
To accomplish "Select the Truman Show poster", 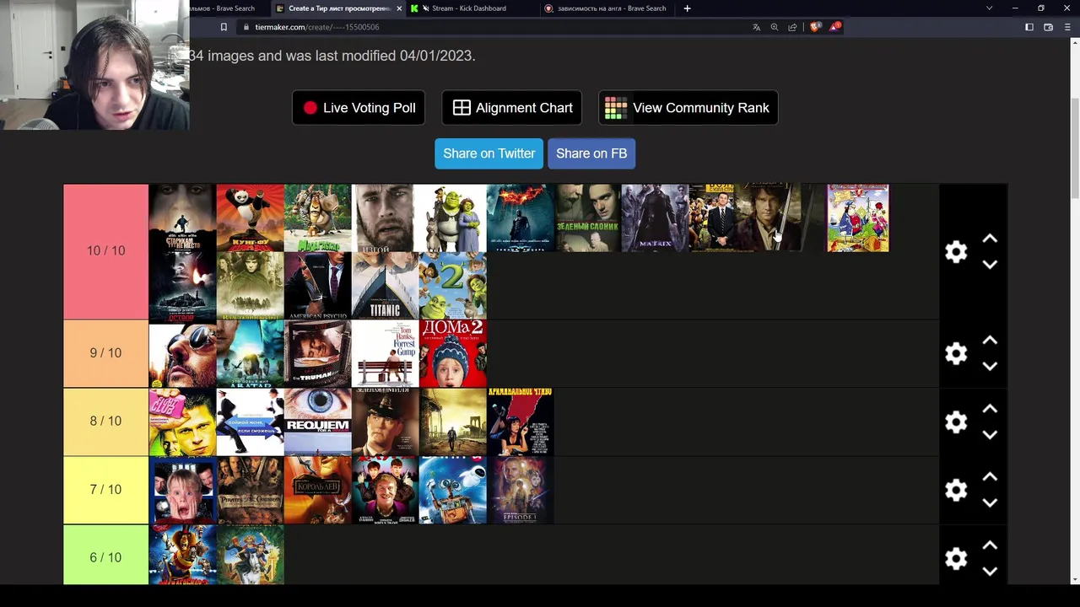I will coord(318,353).
